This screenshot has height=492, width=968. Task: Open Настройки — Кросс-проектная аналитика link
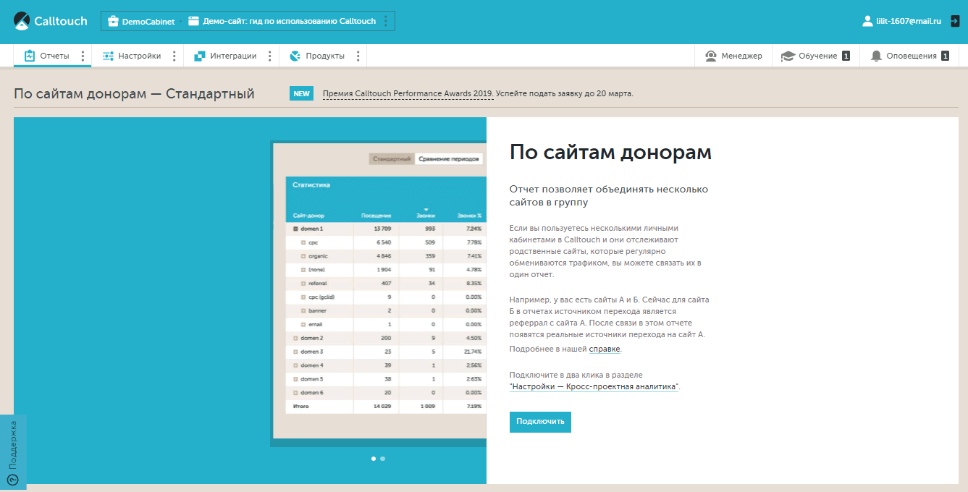point(594,387)
